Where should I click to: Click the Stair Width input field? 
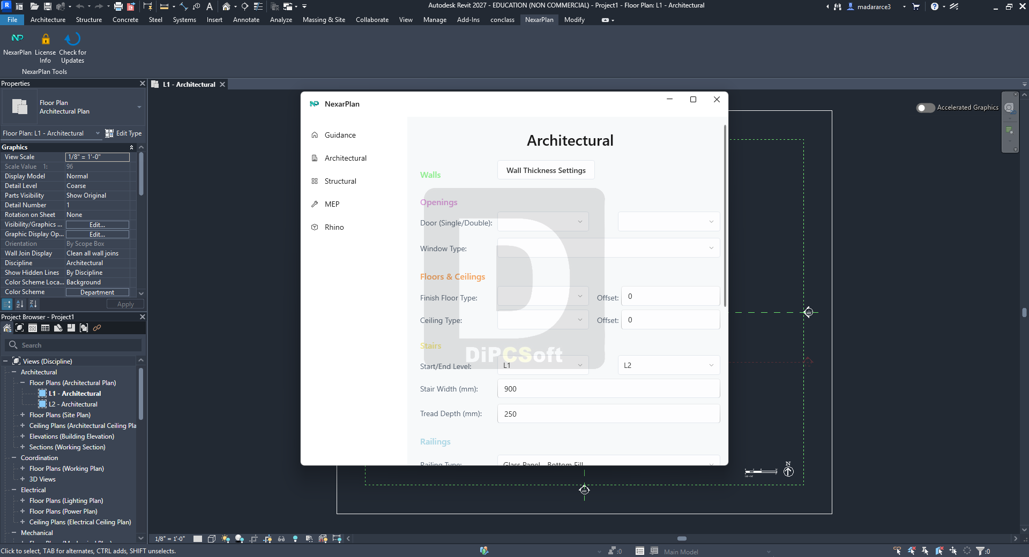(608, 389)
